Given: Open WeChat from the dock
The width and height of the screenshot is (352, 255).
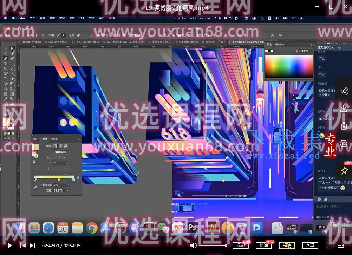Looking at the screenshot, I should click(x=164, y=228).
